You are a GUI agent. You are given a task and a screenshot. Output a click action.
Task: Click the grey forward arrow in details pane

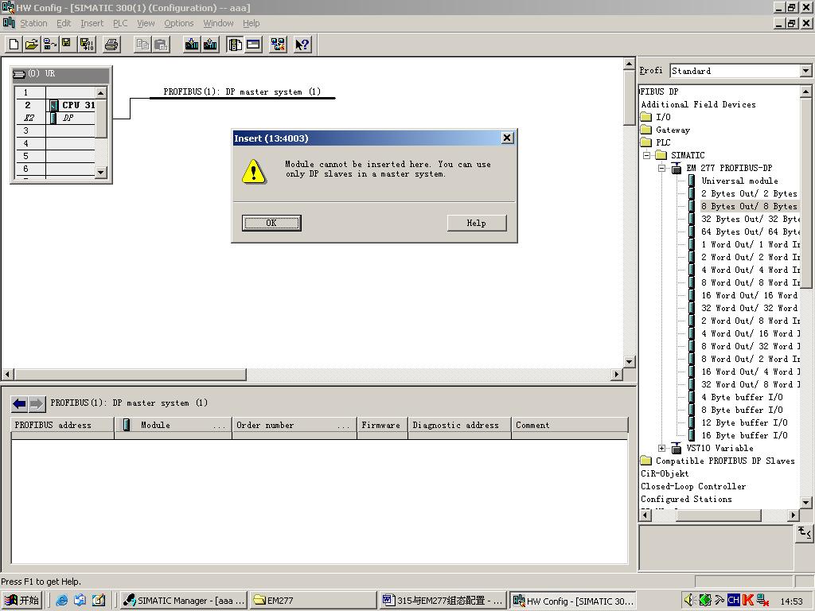tap(37, 403)
